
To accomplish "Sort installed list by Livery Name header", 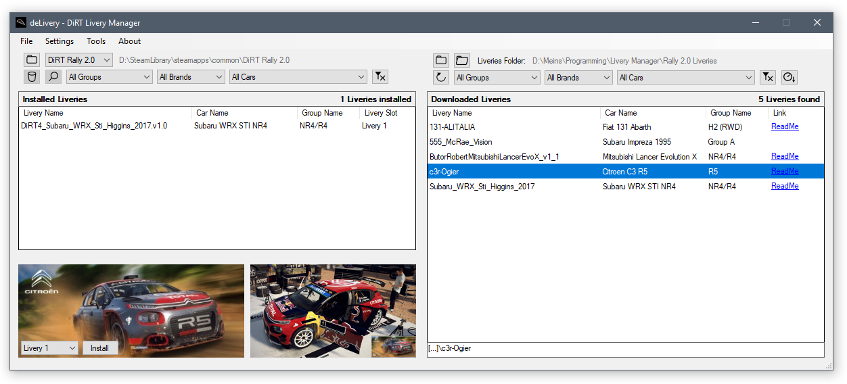I will pos(105,113).
